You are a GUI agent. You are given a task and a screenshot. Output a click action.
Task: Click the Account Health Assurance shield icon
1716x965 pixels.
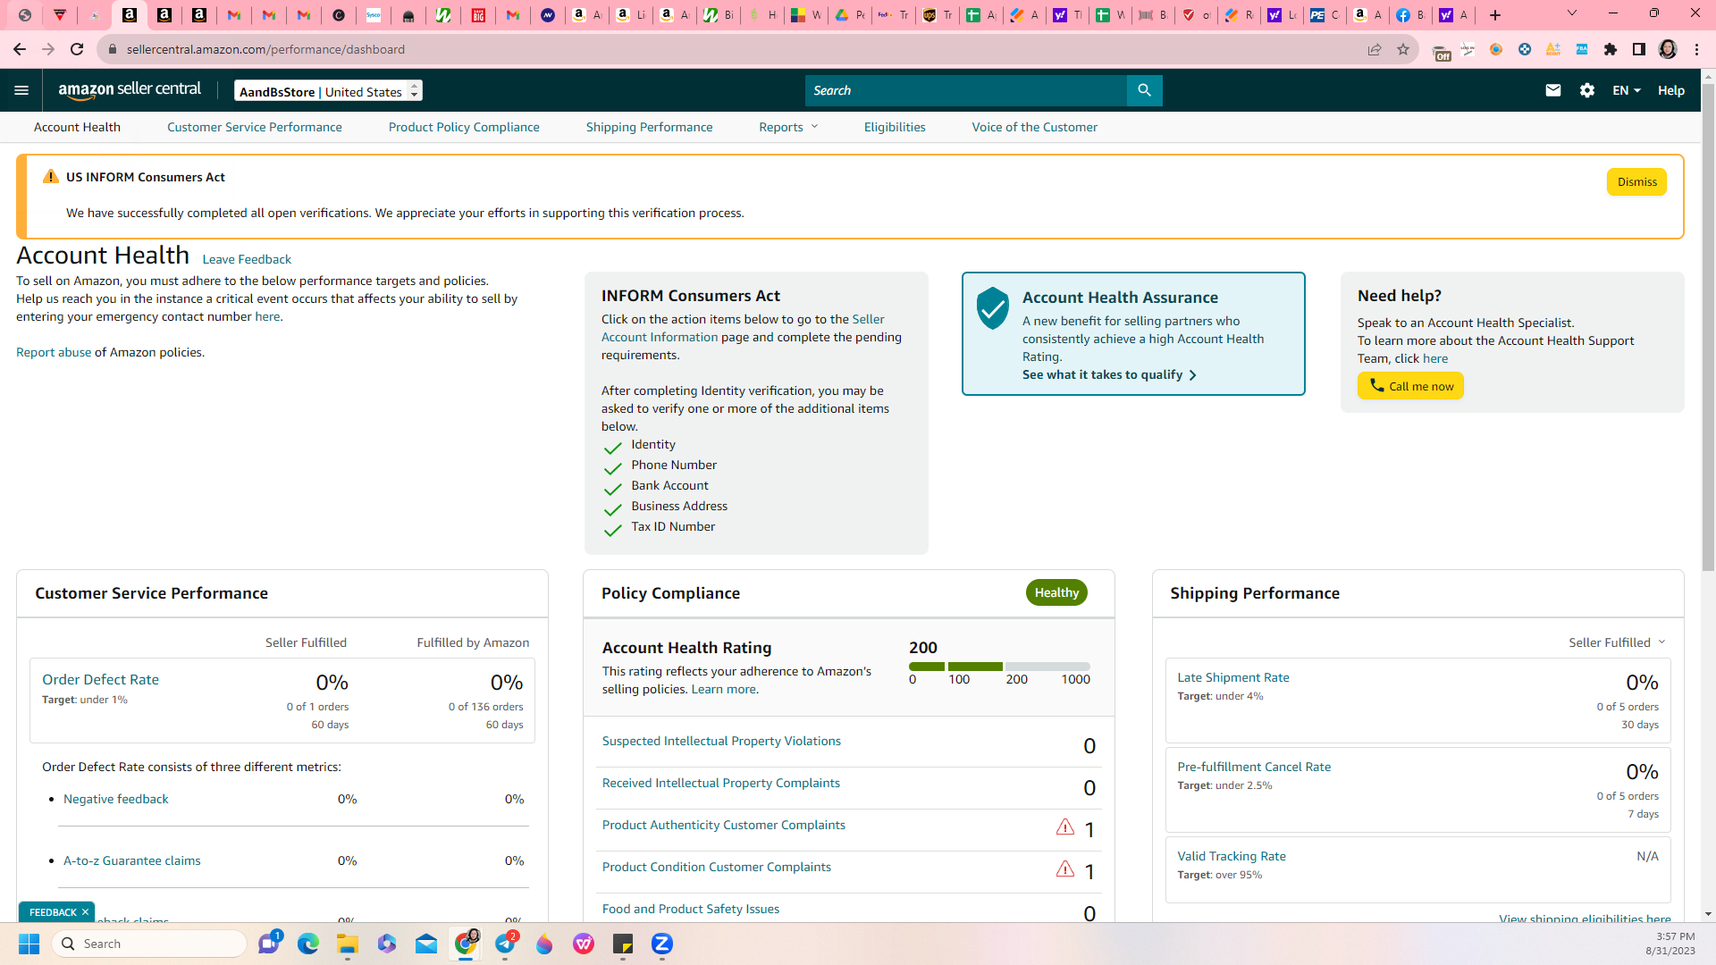point(992,308)
